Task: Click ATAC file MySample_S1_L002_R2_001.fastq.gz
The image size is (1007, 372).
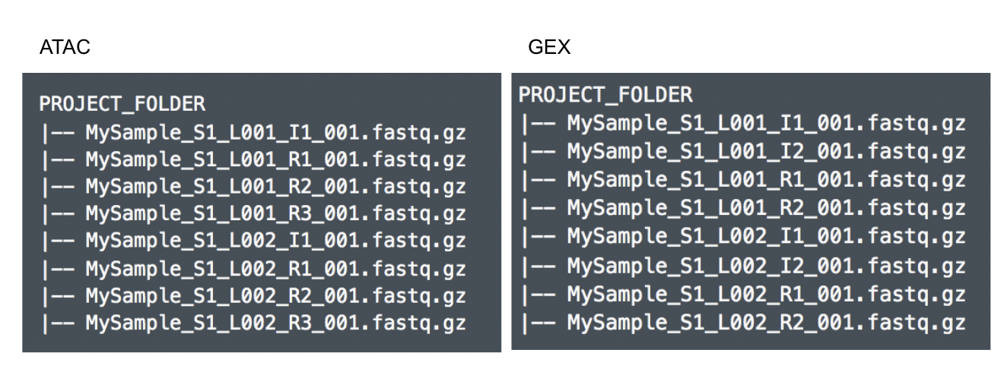Action: point(275,295)
